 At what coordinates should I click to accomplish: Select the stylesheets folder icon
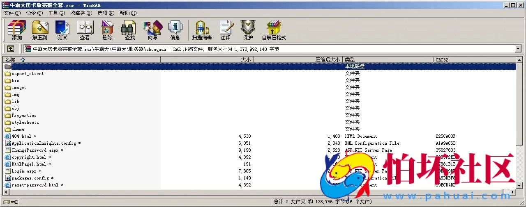pyautogui.click(x=8, y=122)
